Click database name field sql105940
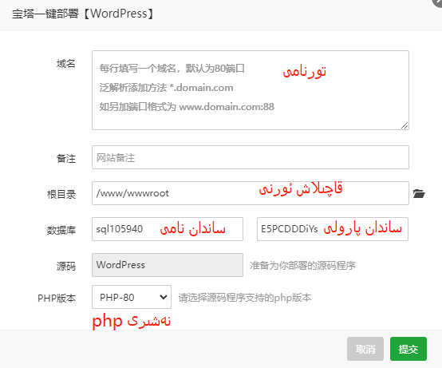The image size is (442, 368). [168, 229]
